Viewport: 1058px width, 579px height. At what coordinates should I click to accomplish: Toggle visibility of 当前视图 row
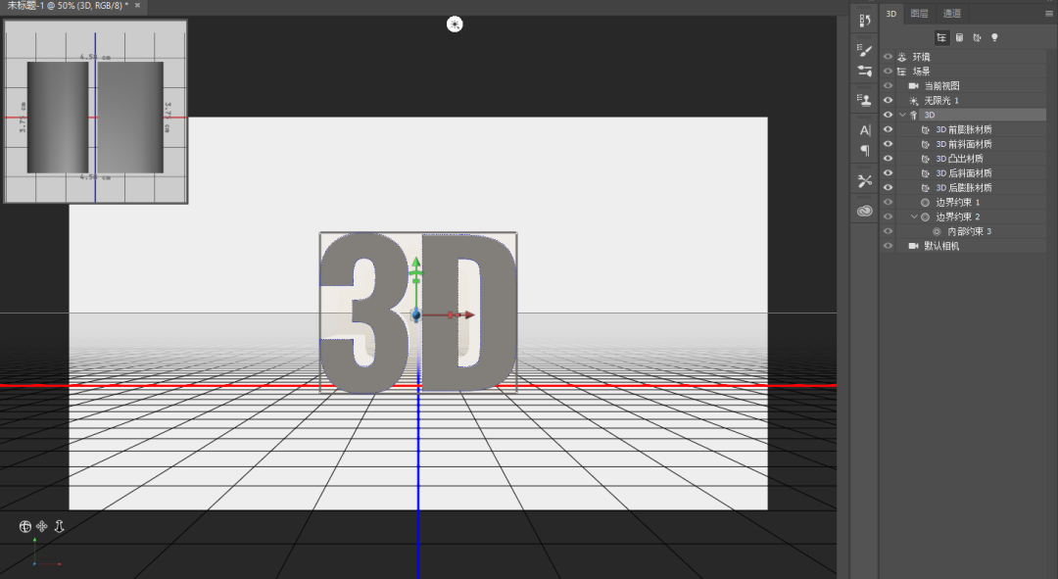pyautogui.click(x=888, y=85)
